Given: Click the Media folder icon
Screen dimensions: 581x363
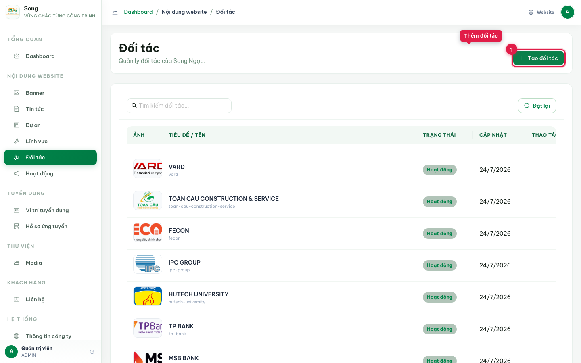Looking at the screenshot, I should [17, 263].
